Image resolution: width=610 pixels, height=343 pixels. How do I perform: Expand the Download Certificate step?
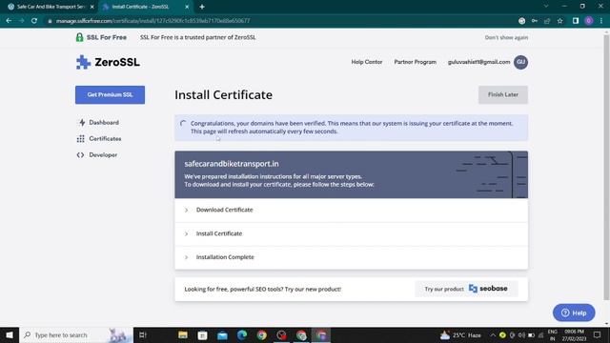pos(352,210)
